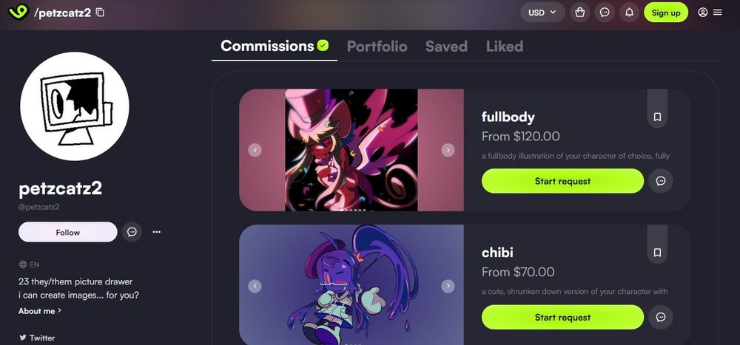The height and width of the screenshot is (345, 740).
Task: Open the USD currency dropdown
Action: [x=542, y=13]
